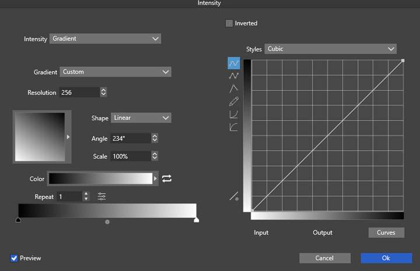The image size is (420, 271).
Task: Click the Cancel button
Action: (325, 258)
